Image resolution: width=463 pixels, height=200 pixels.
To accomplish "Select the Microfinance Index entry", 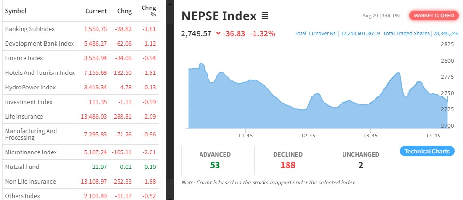I will pyautogui.click(x=31, y=152).
